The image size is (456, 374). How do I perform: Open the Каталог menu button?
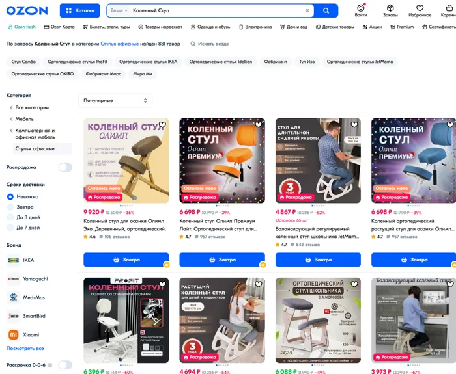click(x=80, y=10)
